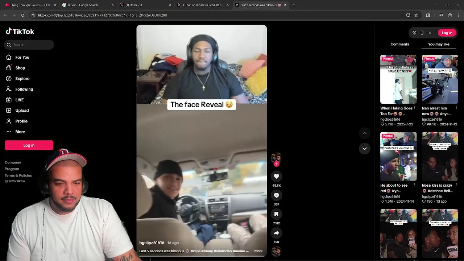Like the video with the heart icon
The width and height of the screenshot is (464, 261).
[276, 176]
